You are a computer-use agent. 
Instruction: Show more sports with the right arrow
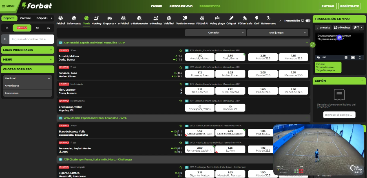tap(280, 21)
